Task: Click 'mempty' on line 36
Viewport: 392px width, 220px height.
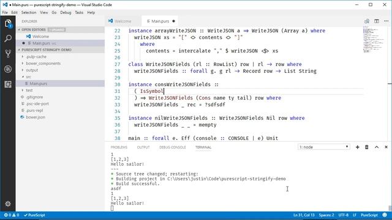Action: click(x=208, y=125)
